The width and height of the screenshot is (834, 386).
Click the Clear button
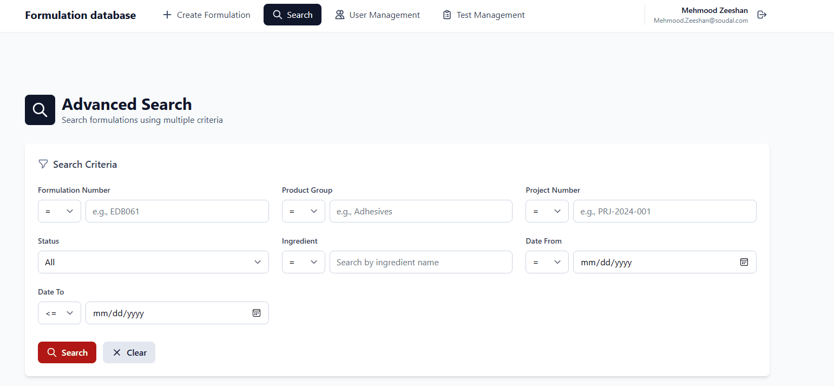[x=129, y=352]
